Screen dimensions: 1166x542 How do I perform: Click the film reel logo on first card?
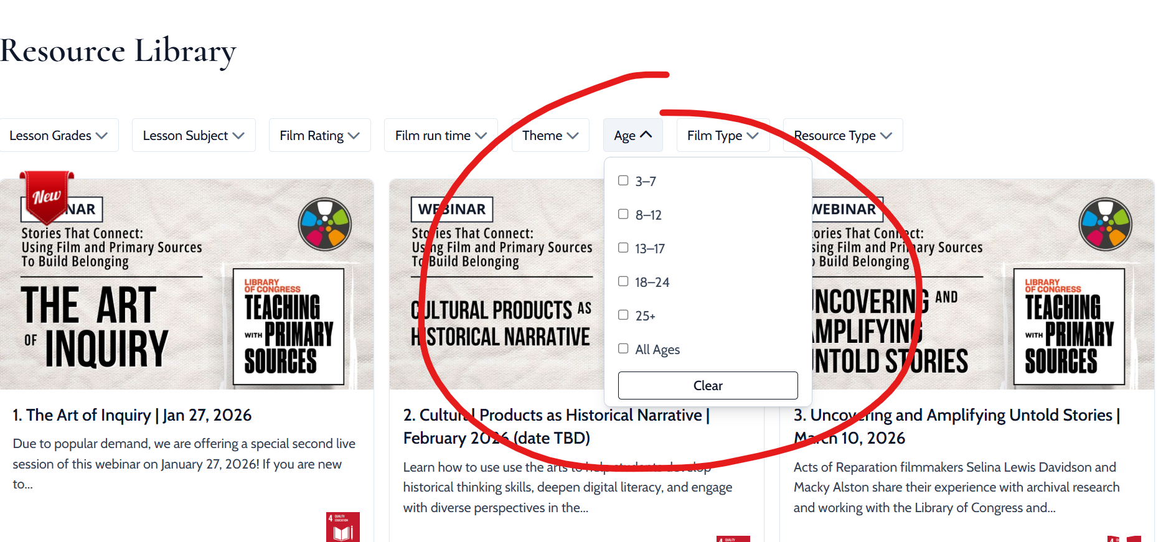pyautogui.click(x=324, y=224)
